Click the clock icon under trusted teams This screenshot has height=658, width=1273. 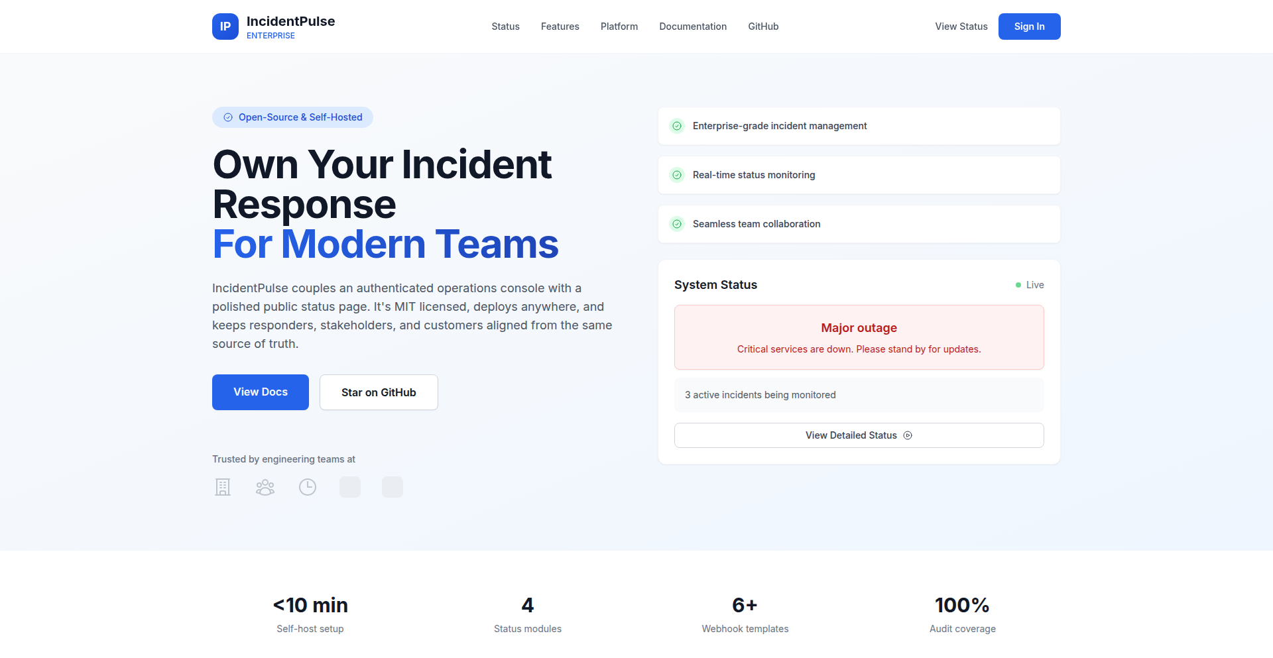click(307, 487)
